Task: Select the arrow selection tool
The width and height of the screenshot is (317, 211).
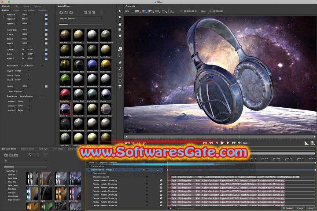Action: 120,11
